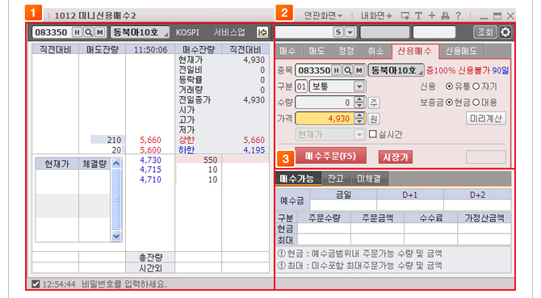The height and width of the screenshot is (298, 541).
Task: Click bid price 4,710 in order book
Action: click(150, 179)
